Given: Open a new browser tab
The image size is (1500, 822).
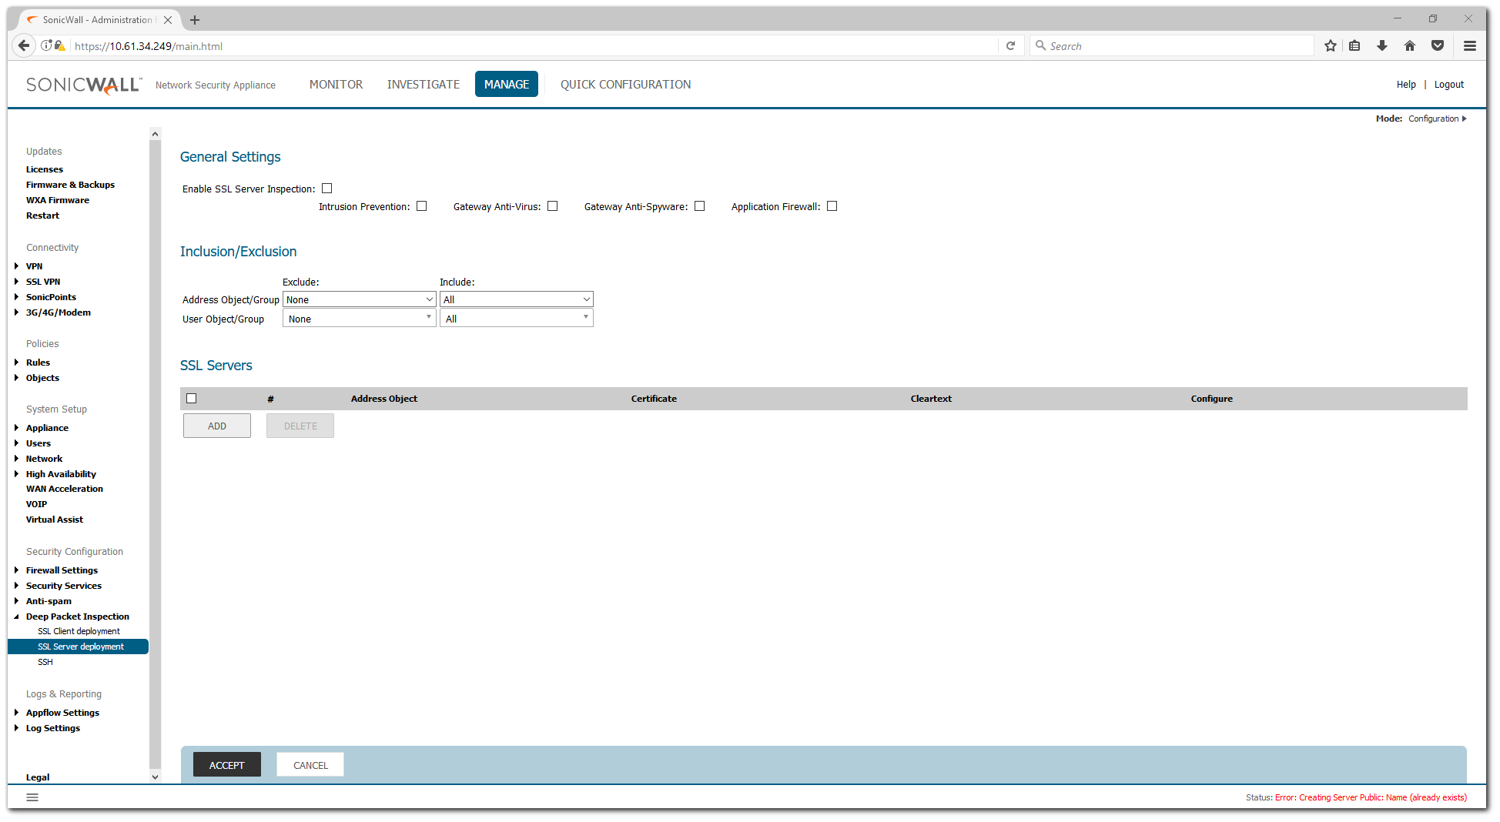Looking at the screenshot, I should click(195, 20).
